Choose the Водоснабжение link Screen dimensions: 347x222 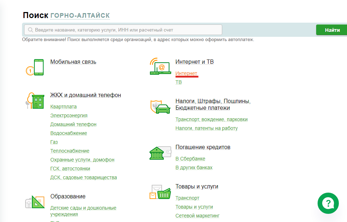click(69, 133)
